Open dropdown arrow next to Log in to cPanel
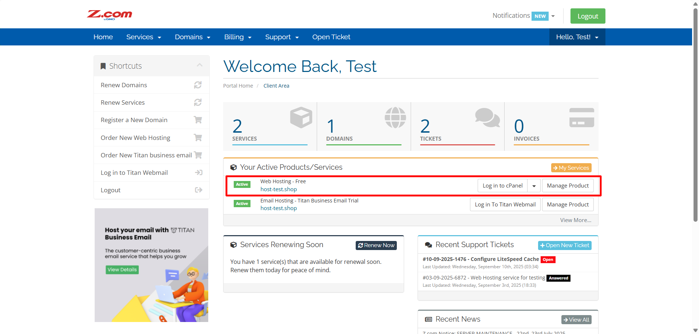Viewport: 699px width, 334px height. (534, 186)
